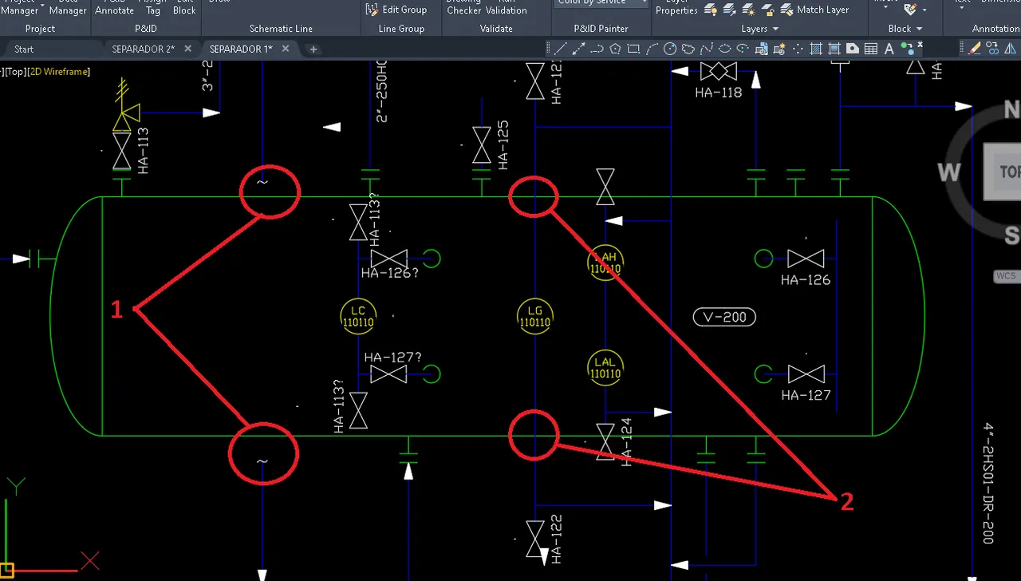
Task: Select the Rectangle draw tool
Action: pos(633,49)
